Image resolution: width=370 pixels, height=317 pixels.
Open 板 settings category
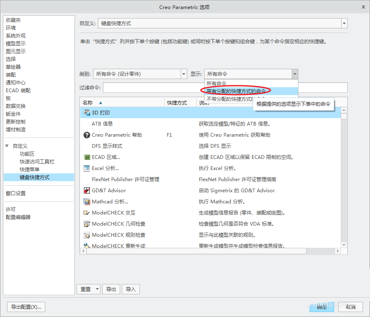pyautogui.click(x=8, y=98)
